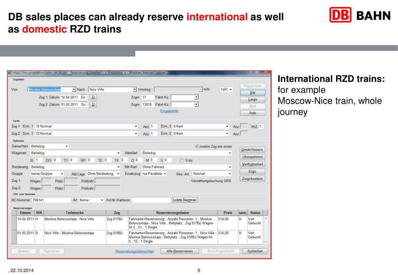Click the Zurücksetzen button
Screen dimensions: 398x275
(x=252, y=179)
